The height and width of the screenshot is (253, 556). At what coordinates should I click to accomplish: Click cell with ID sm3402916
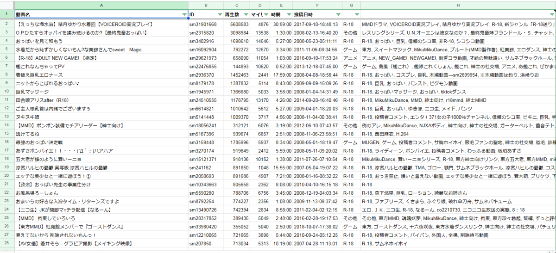click(206, 41)
